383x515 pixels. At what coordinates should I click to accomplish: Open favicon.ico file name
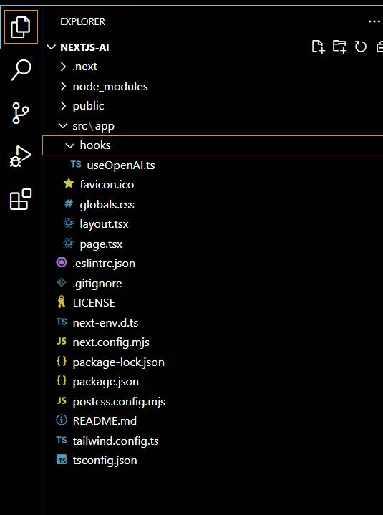coord(107,185)
